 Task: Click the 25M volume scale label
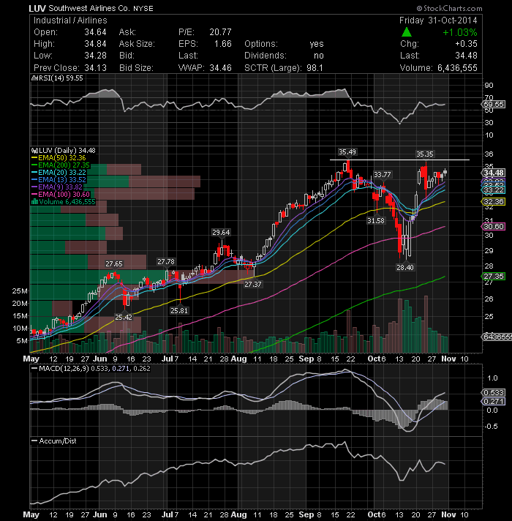tap(20, 291)
